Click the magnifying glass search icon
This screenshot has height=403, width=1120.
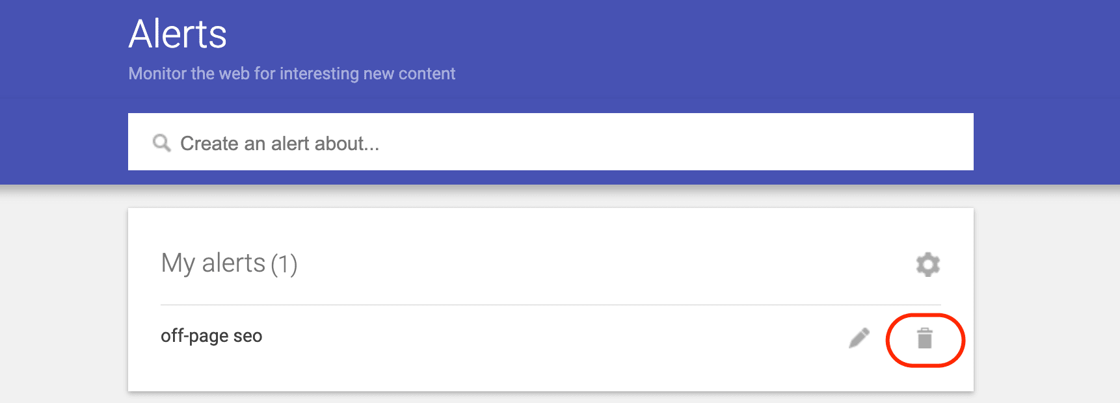click(161, 143)
